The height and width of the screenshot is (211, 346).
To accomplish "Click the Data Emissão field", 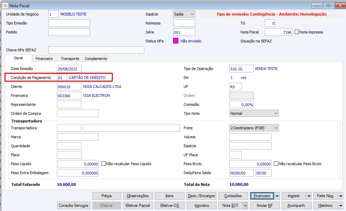I will (x=69, y=69).
